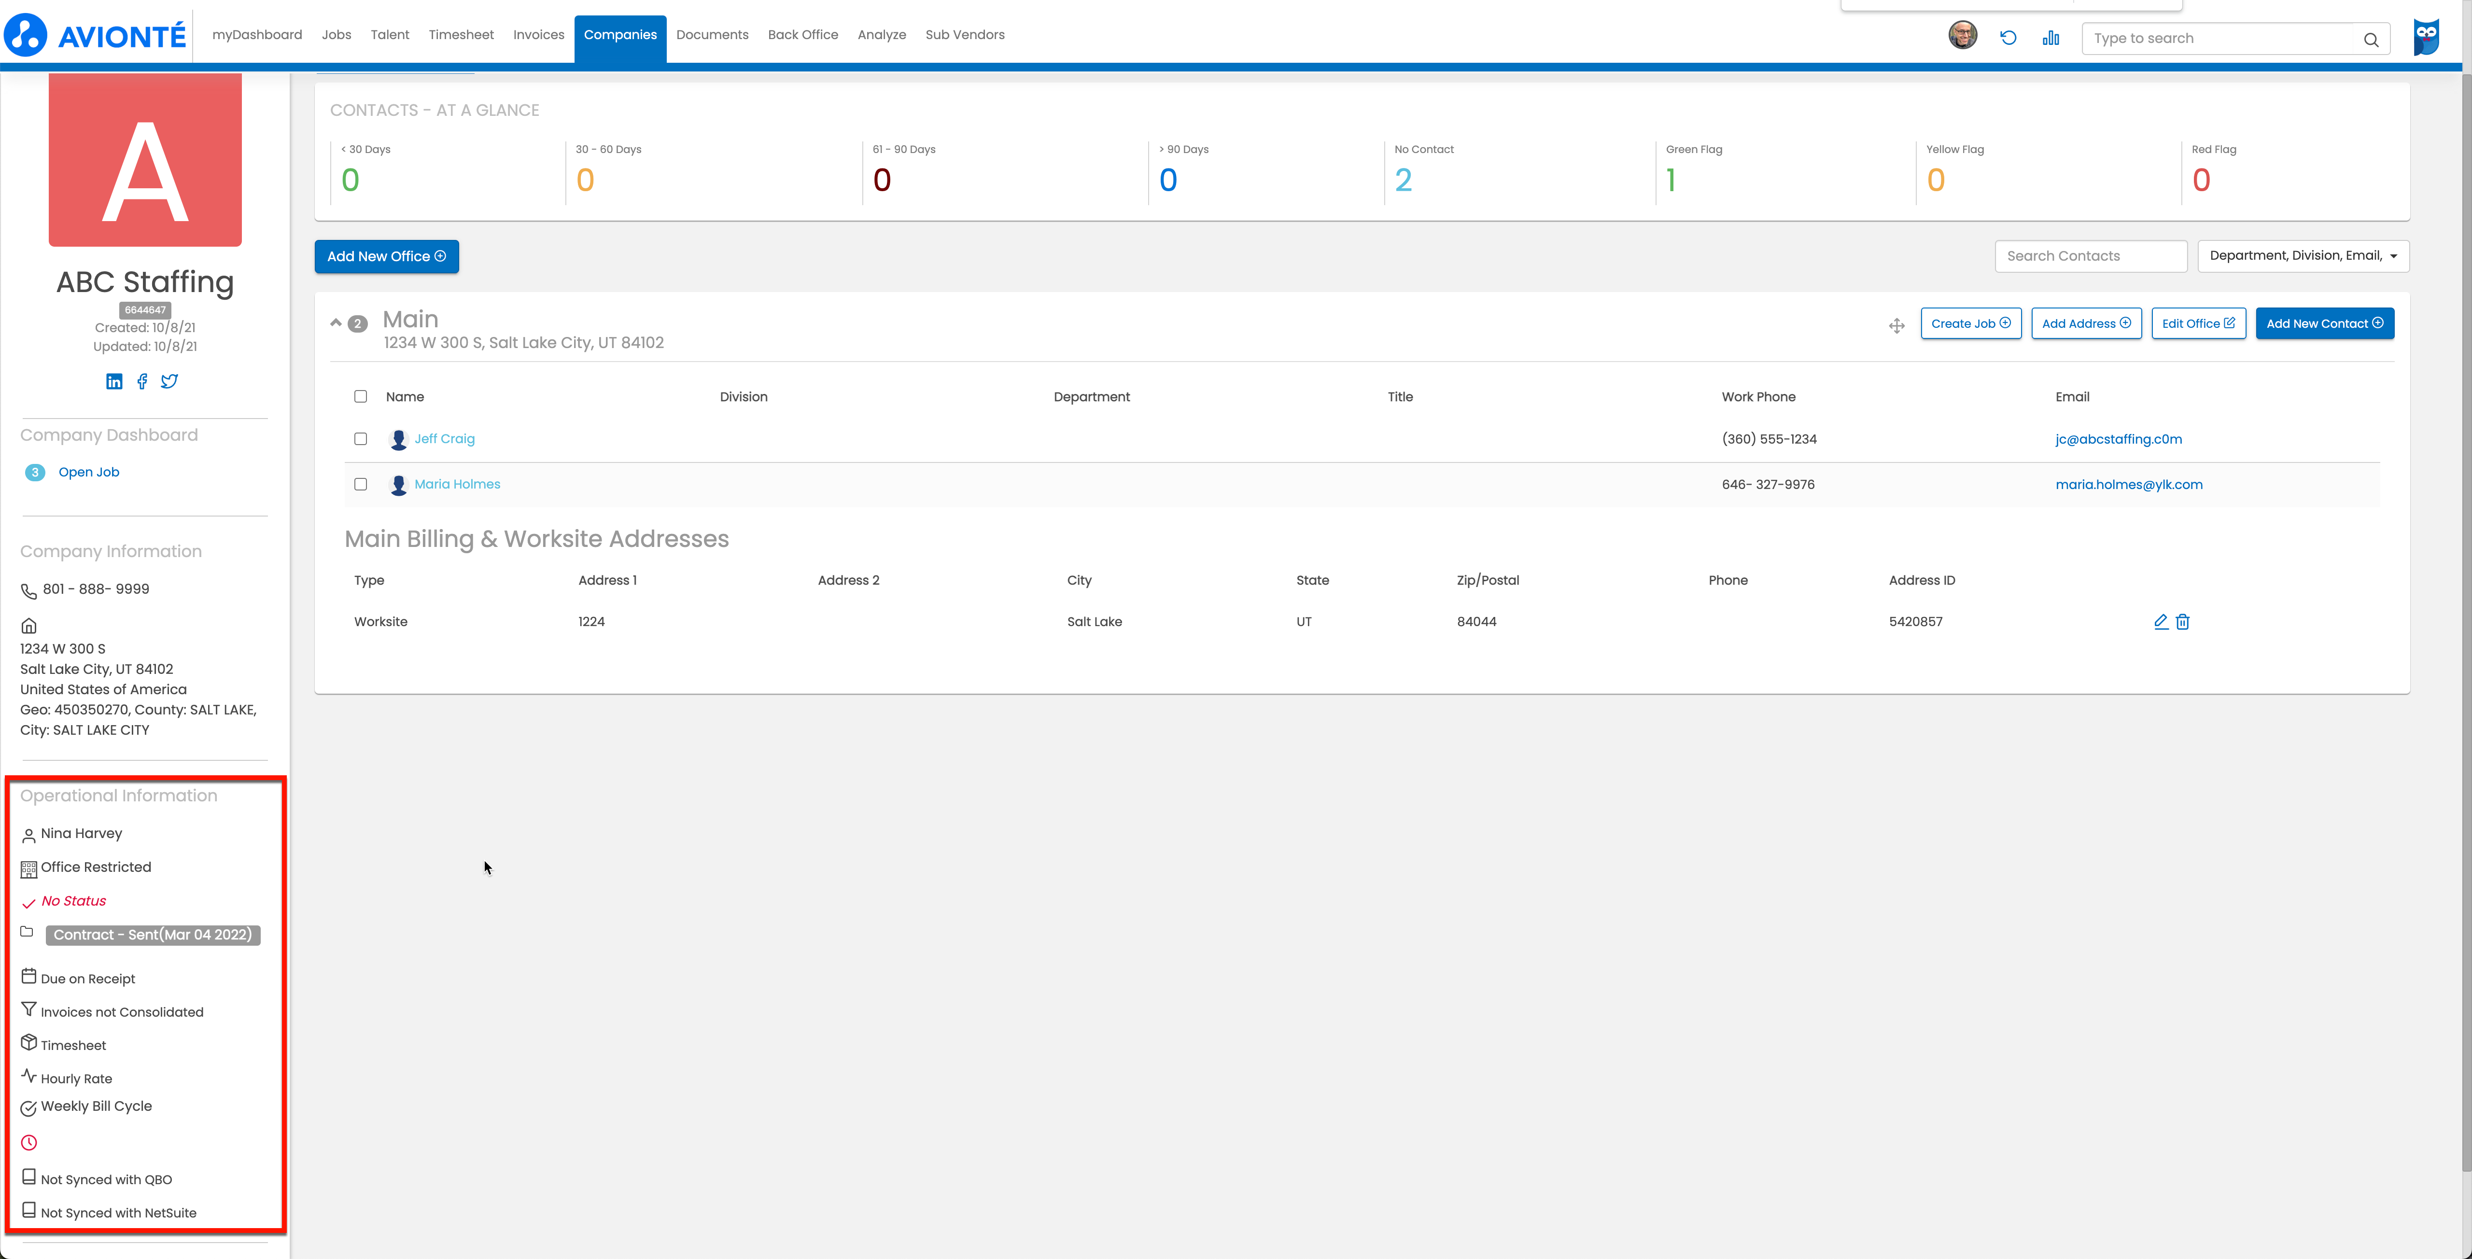This screenshot has height=1259, width=2472.
Task: Click the home address icon
Action: [29, 626]
